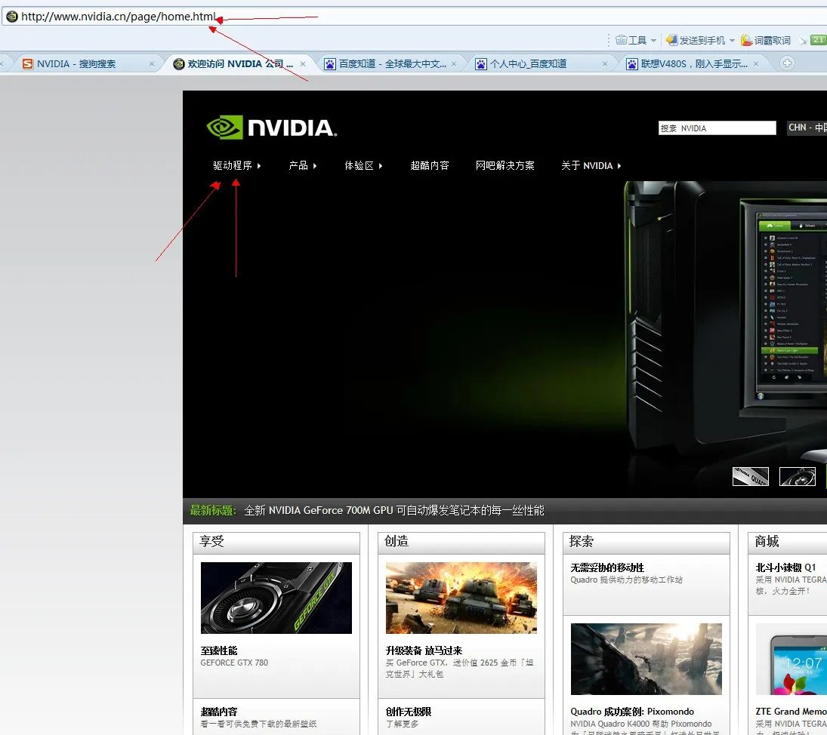Viewport: 827px width, 735px height.
Task: Close the 百度知道 - 全球最大中文 tab
Action: tap(454, 63)
